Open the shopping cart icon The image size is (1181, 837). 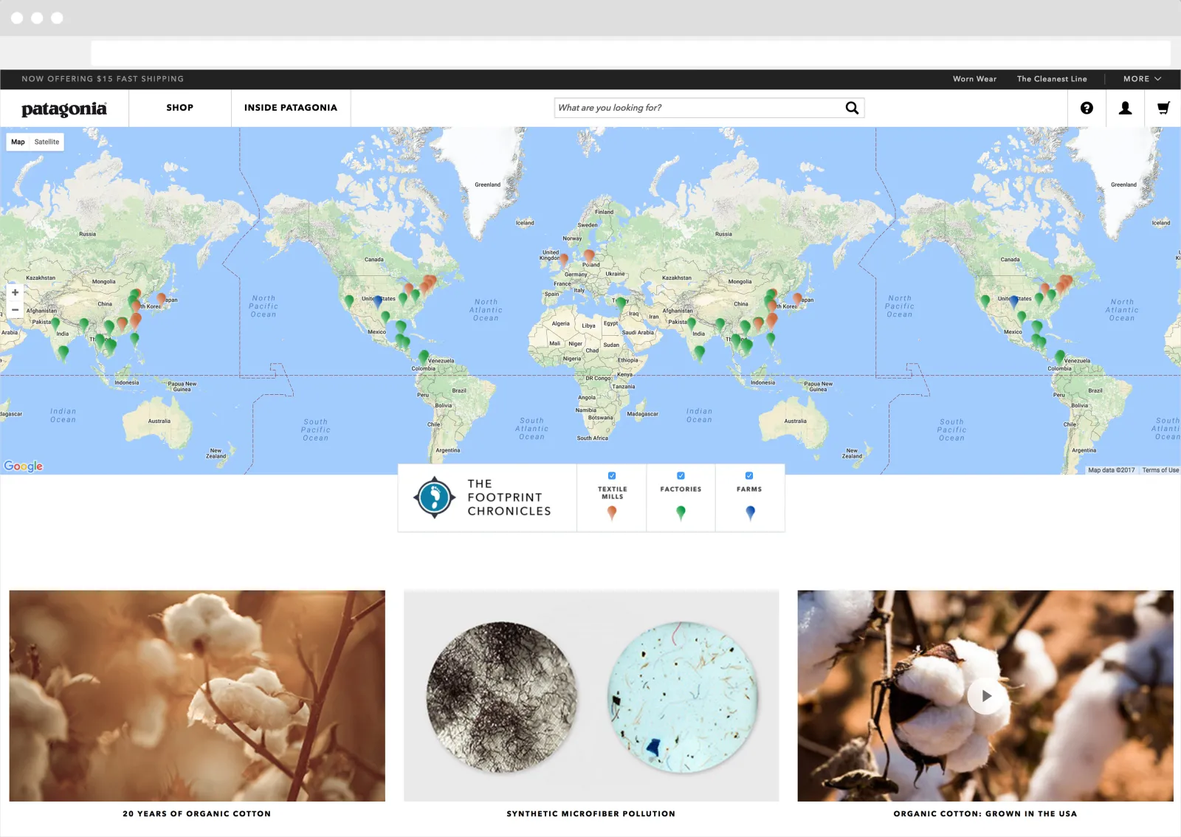[1163, 108]
